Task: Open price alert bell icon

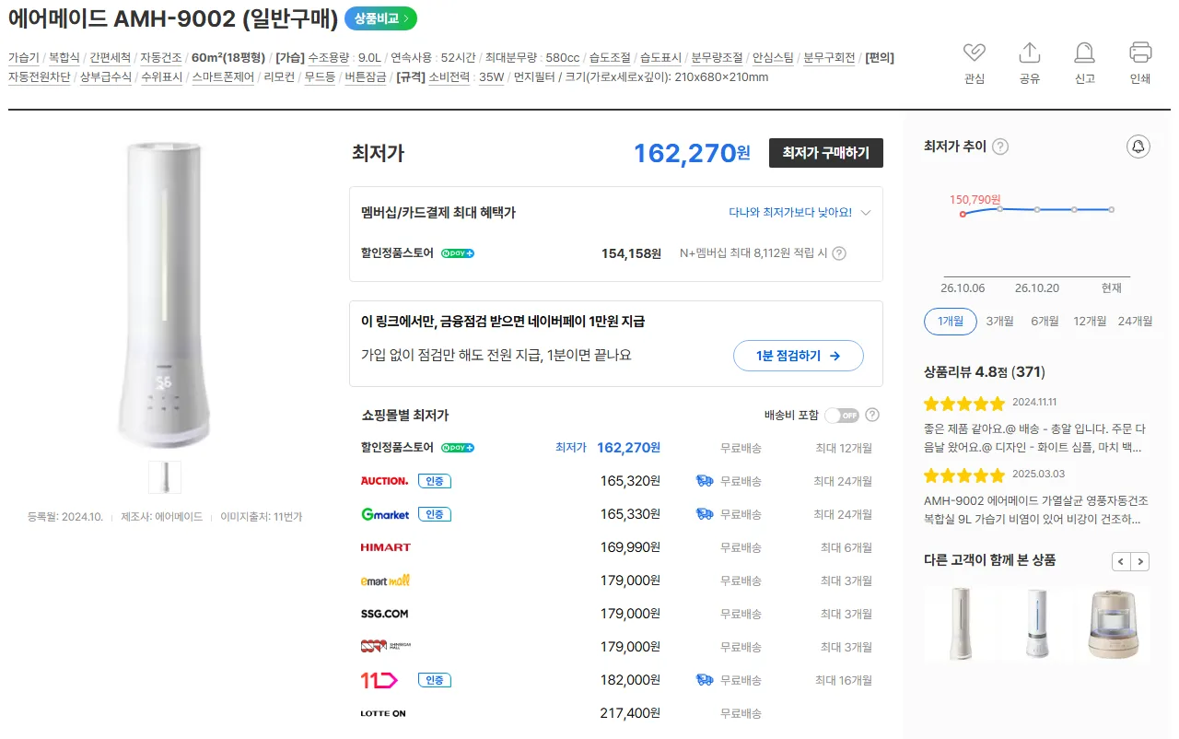Action: (x=1138, y=147)
